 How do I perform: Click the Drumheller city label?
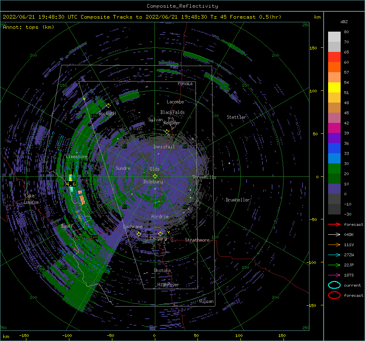pos(238,200)
